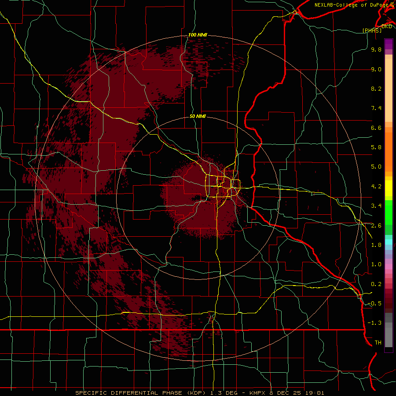Pick the orange band on the color bar
This screenshot has width=396, height=396.
(x=389, y=152)
